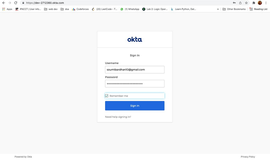
Task: Open the WhatsApp bookmark
Action: tap(130, 9)
